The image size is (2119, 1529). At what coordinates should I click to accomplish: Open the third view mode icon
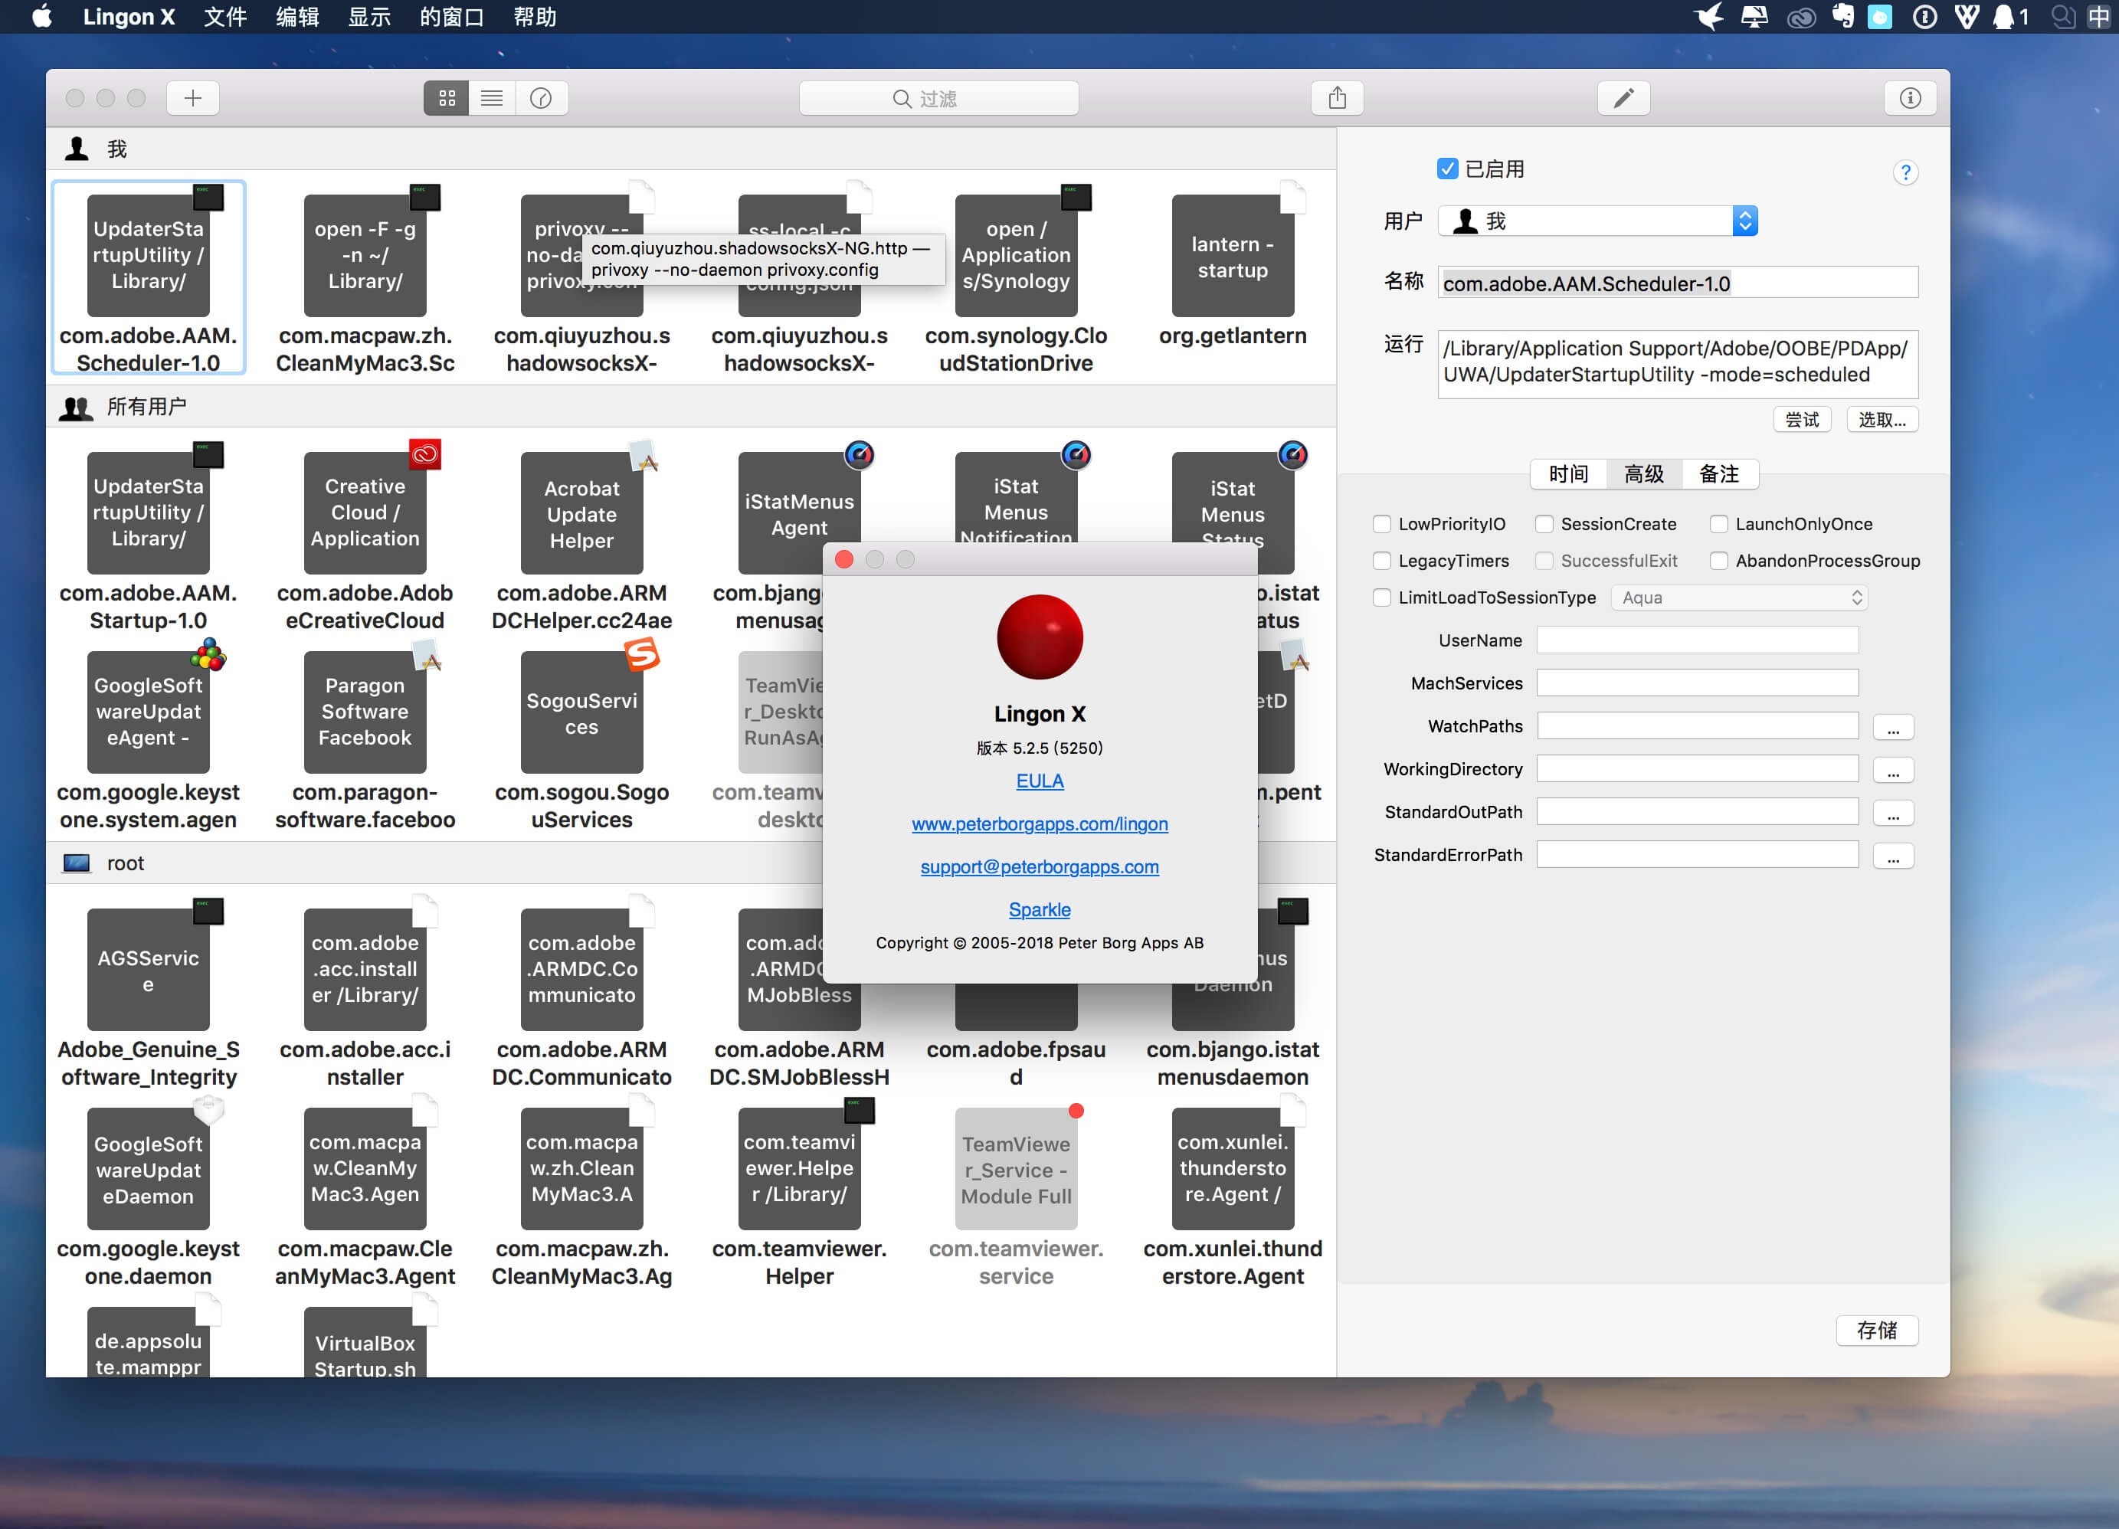click(541, 98)
